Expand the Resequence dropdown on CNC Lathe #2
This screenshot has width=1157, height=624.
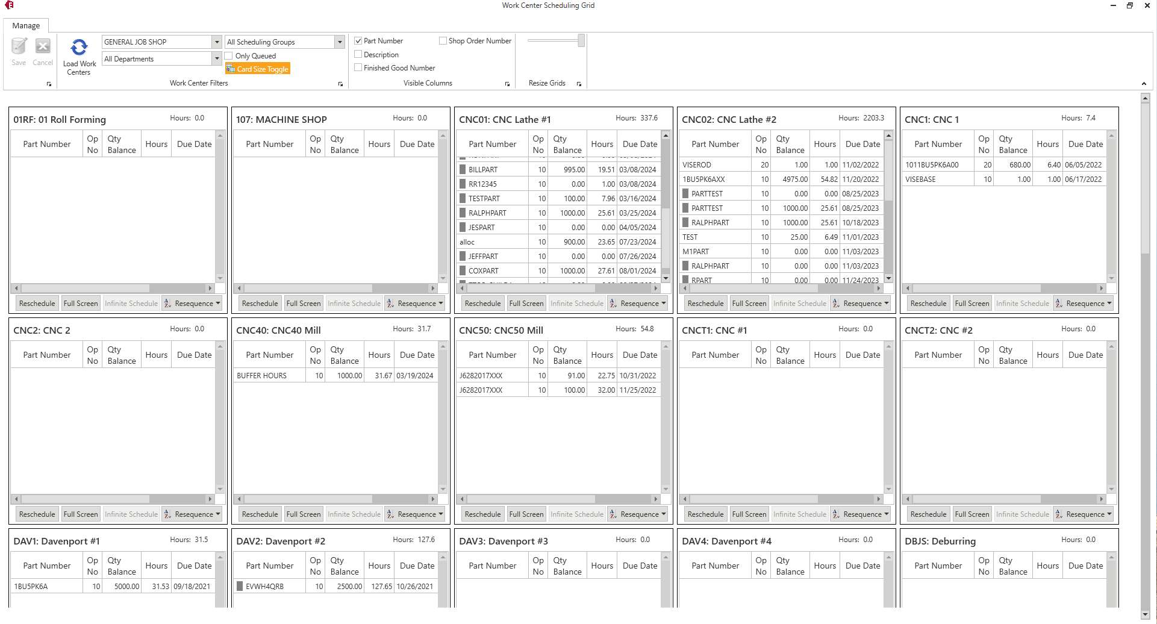(887, 303)
